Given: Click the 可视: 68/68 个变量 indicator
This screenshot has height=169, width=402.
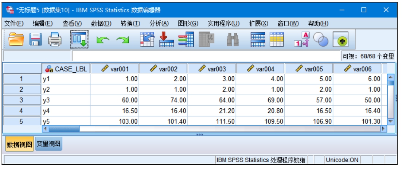Looking at the screenshot, I should [368, 56].
